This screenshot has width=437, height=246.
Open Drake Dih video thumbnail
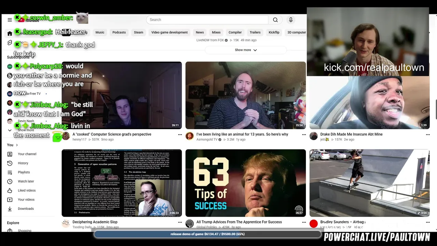pos(369,102)
